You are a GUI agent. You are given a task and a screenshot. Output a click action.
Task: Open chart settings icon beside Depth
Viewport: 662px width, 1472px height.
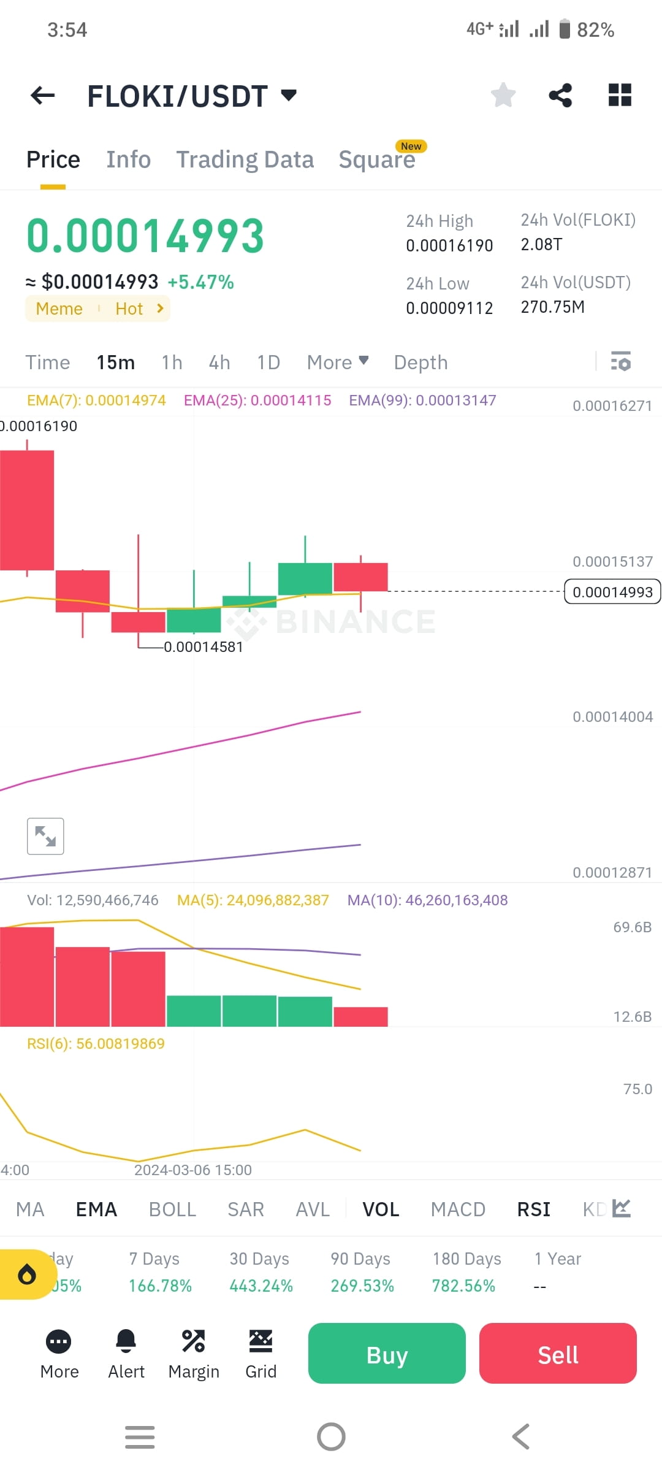pyautogui.click(x=622, y=362)
